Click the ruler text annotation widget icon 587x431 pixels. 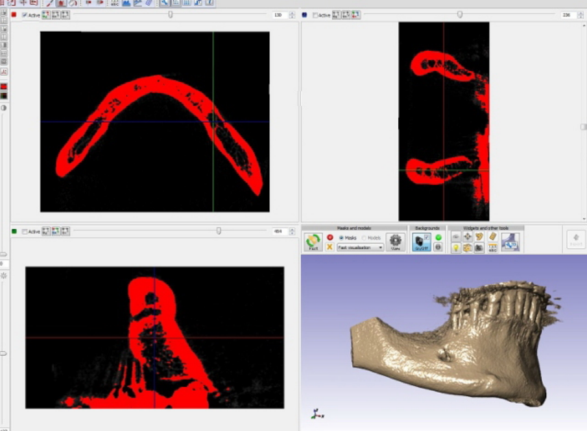click(492, 248)
